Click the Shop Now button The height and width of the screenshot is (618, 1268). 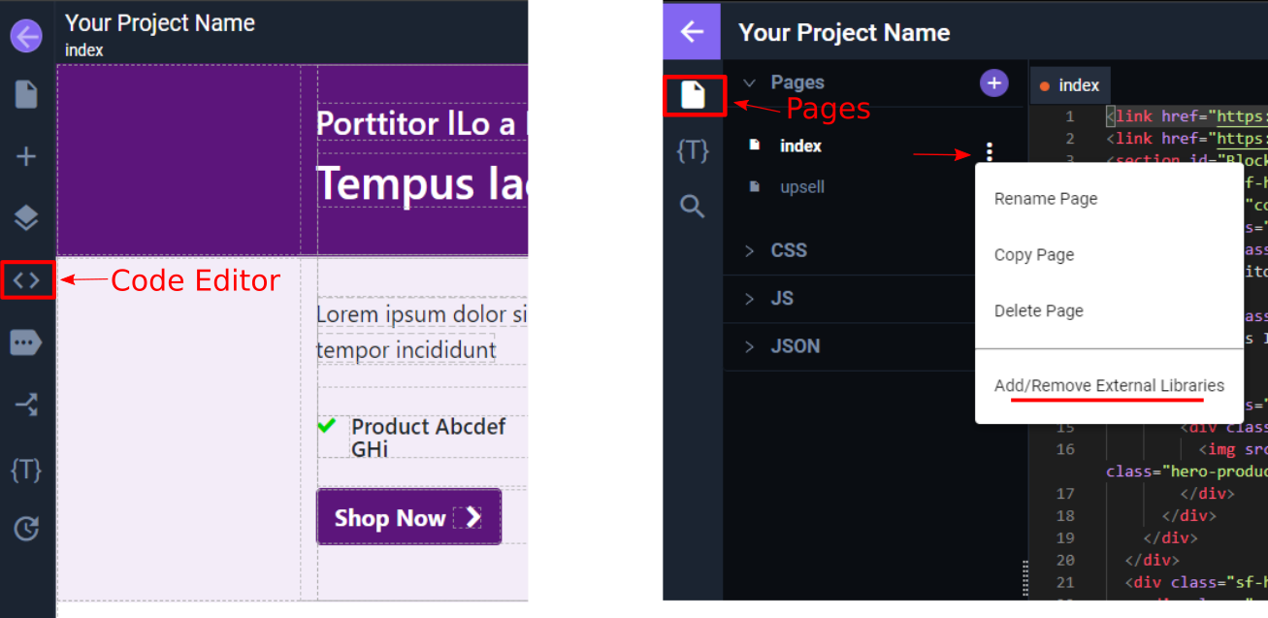point(408,517)
